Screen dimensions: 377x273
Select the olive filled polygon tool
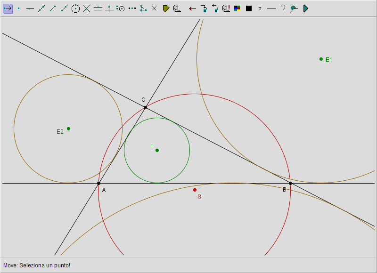click(166, 8)
